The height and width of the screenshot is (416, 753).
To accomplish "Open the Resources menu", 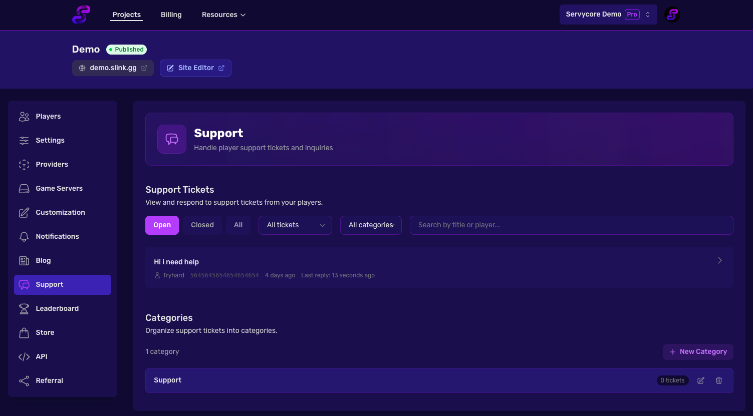I will click(x=223, y=15).
